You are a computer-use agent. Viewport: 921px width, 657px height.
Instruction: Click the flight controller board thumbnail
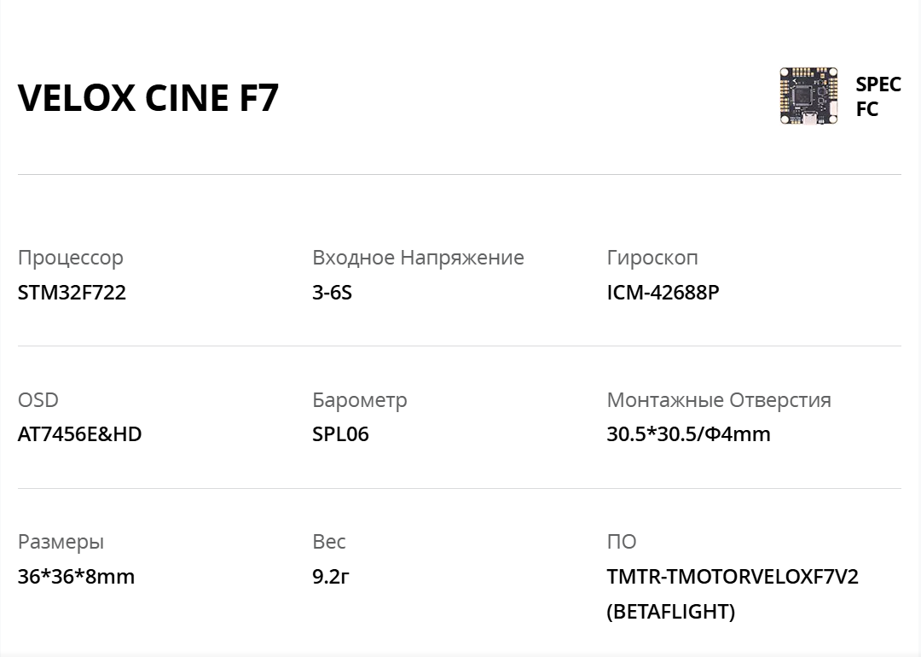[x=808, y=96]
